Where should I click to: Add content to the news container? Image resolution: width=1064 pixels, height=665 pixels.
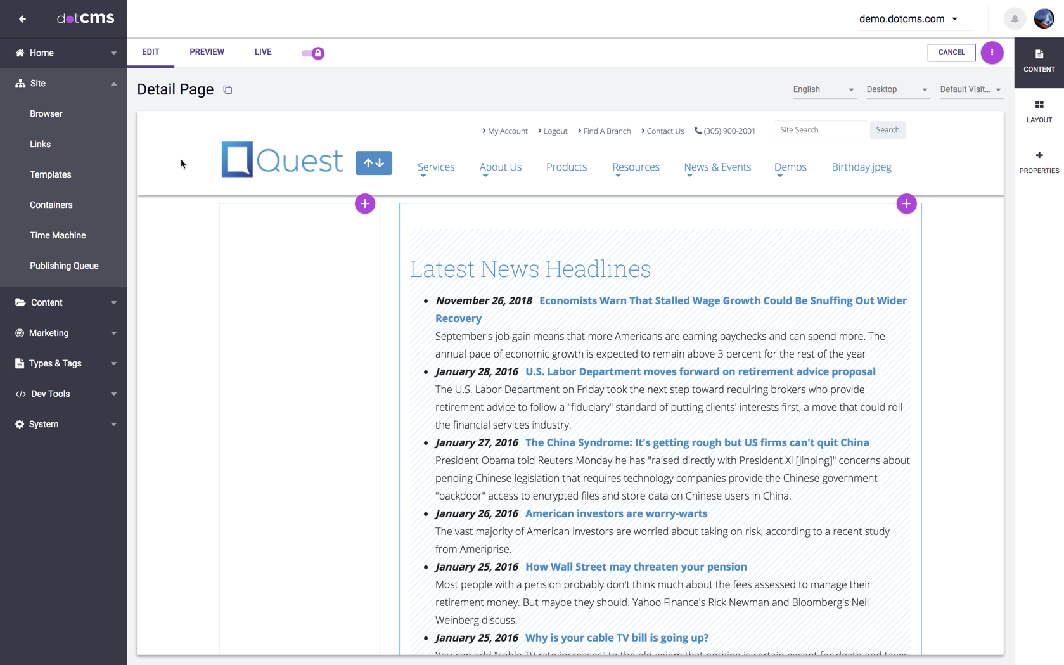[x=906, y=203]
